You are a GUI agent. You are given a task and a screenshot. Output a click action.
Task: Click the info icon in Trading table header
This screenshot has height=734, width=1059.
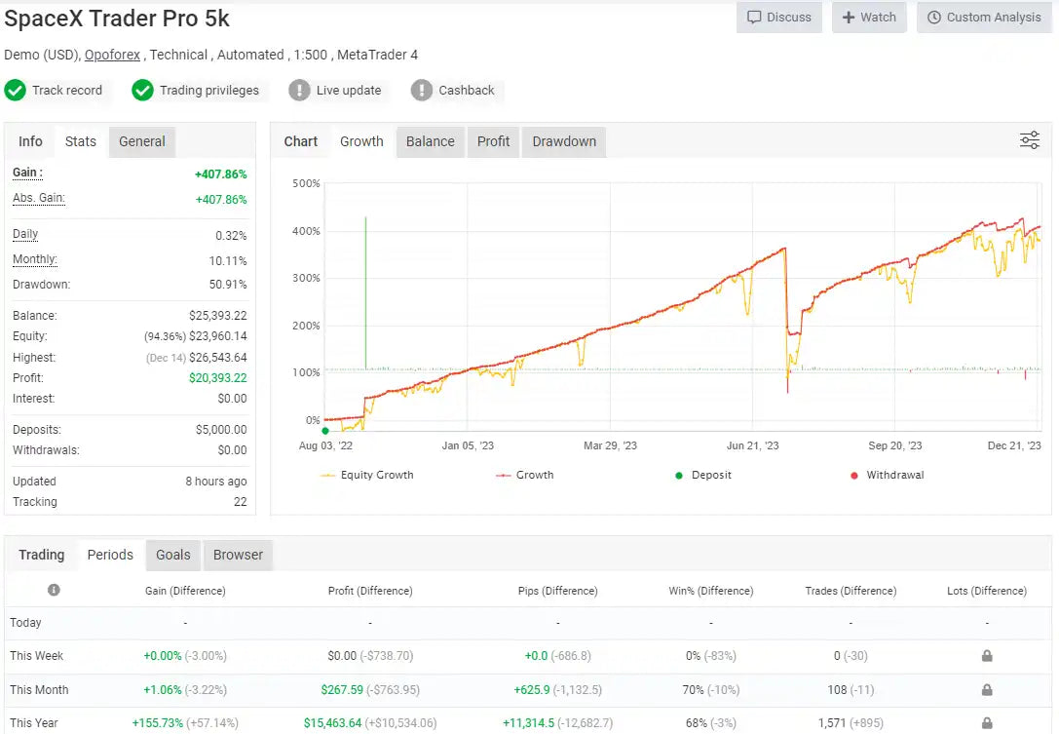54,590
